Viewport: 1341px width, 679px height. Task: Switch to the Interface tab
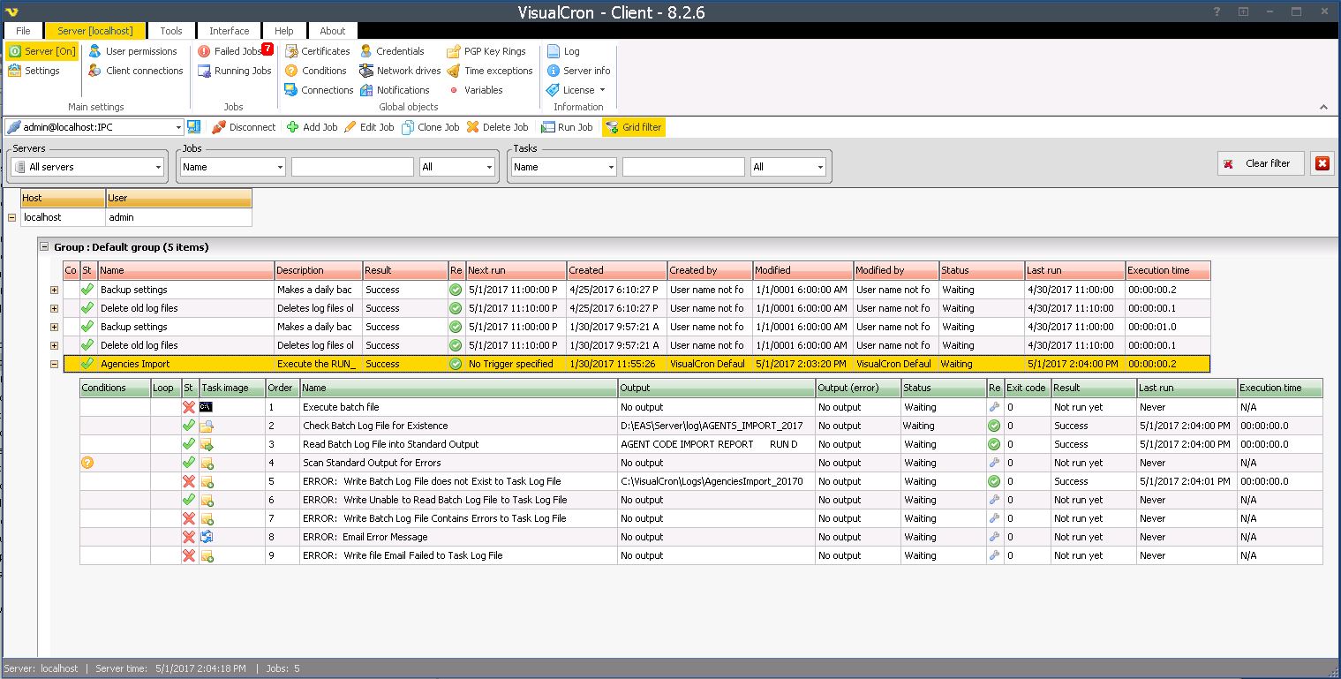click(229, 31)
